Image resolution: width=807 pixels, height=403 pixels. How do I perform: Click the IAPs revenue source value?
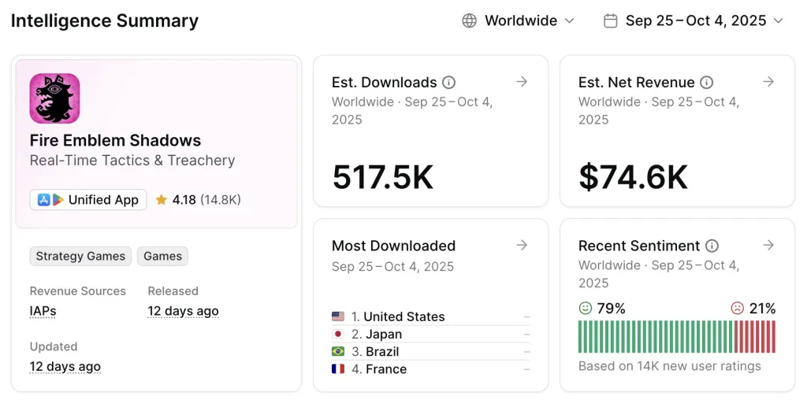(x=43, y=311)
